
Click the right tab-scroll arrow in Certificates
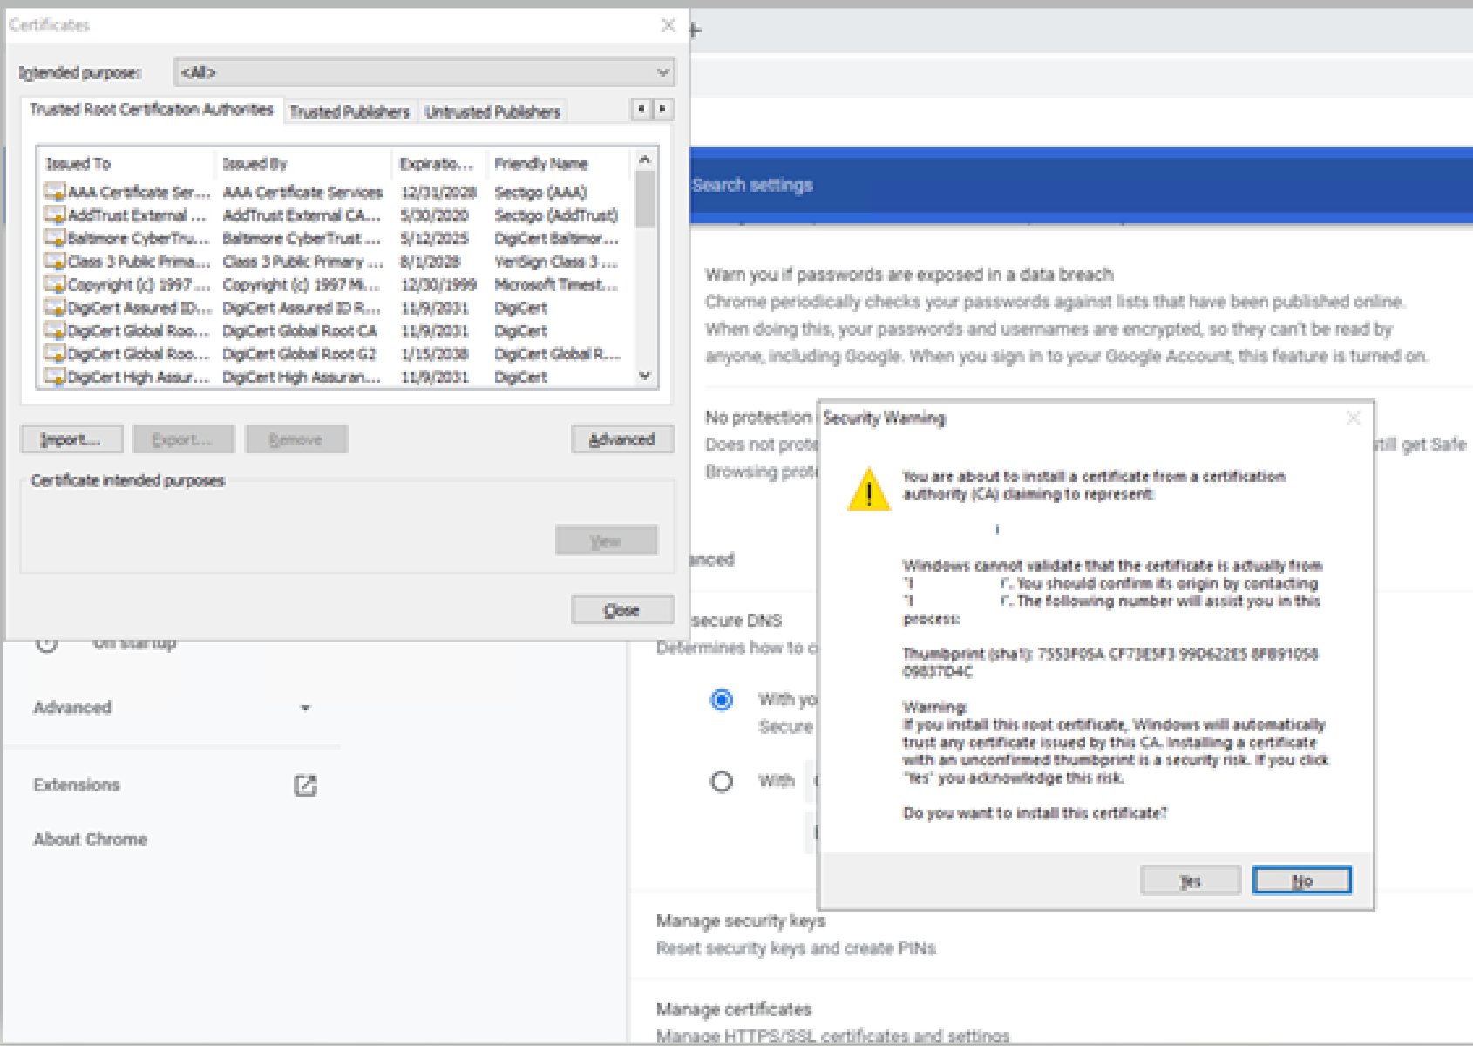point(662,109)
